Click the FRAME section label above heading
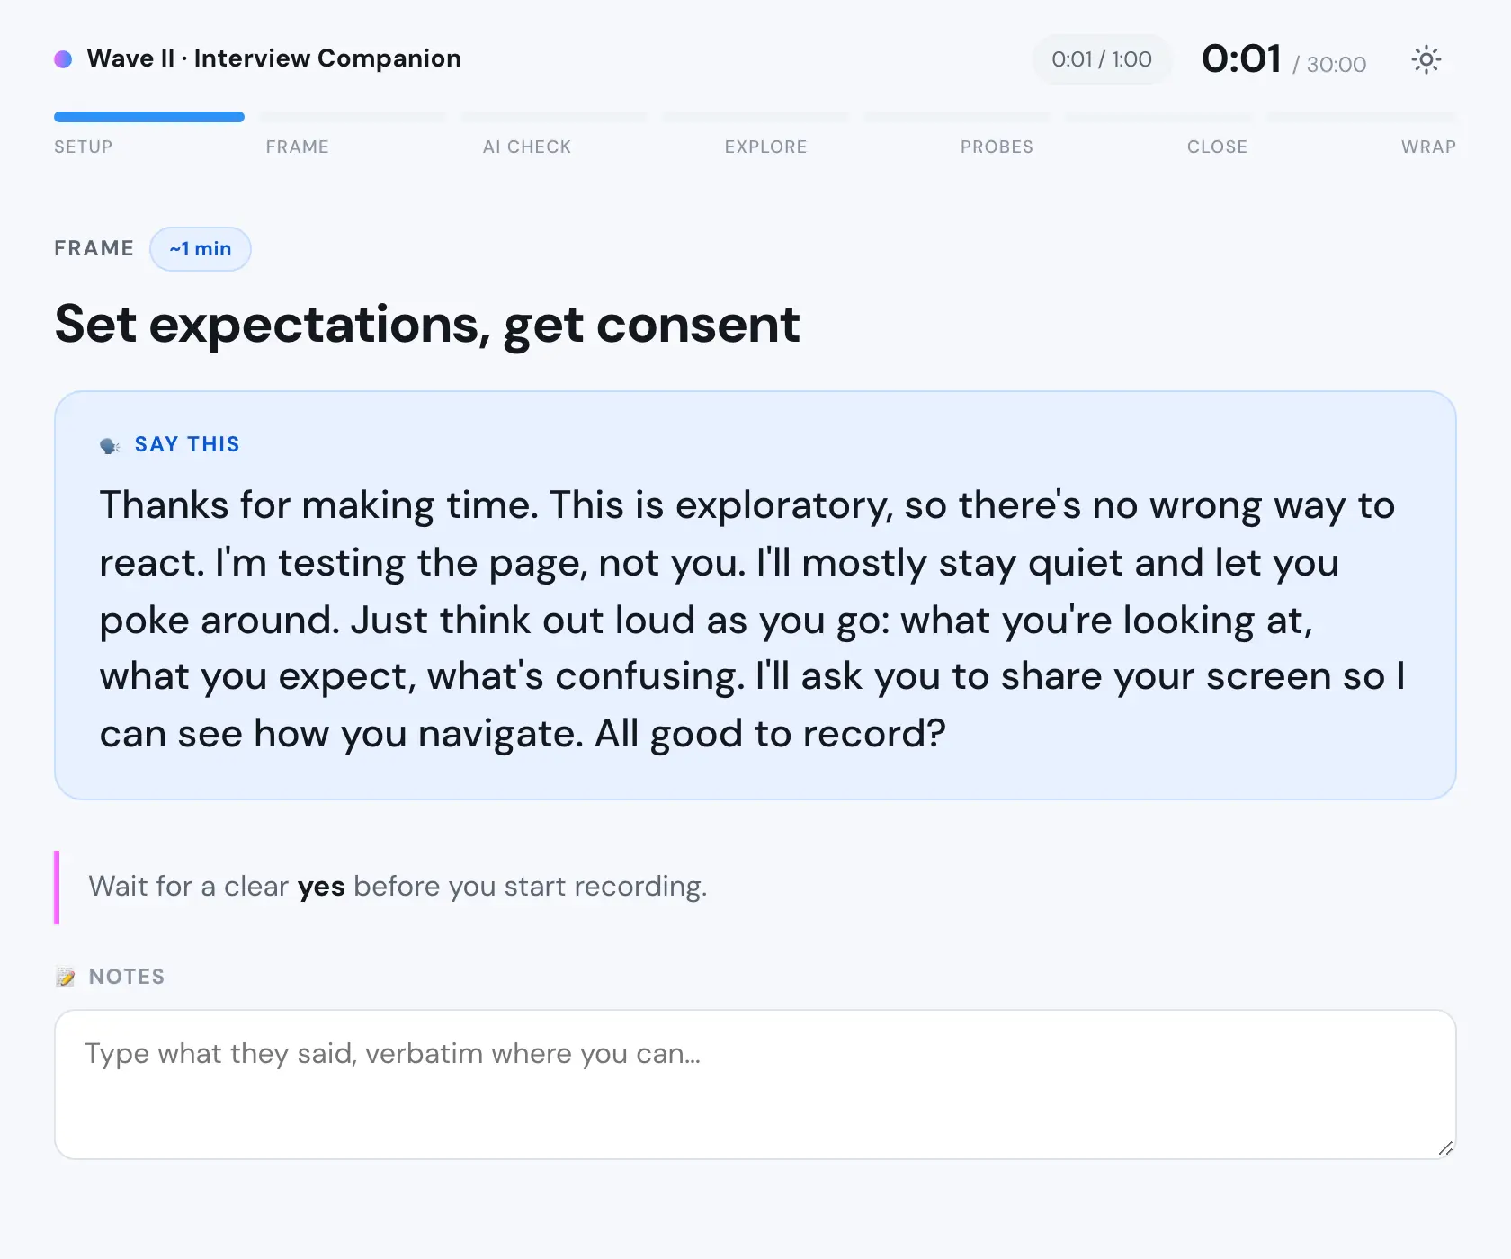1511x1259 pixels. tap(94, 248)
